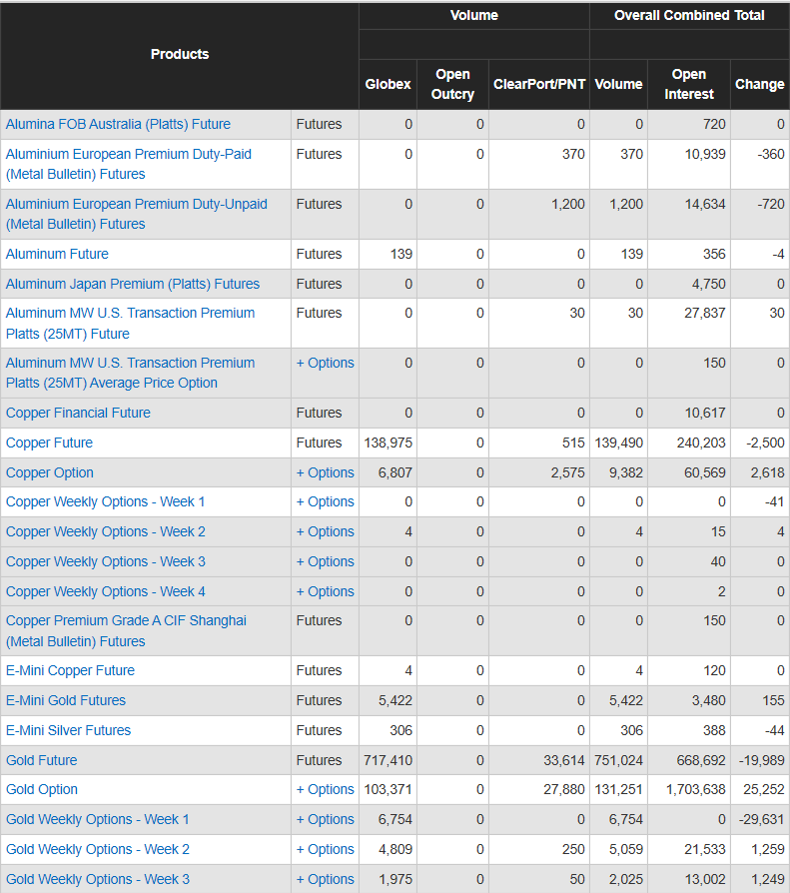Select Aluminium Duty-Unpaid open interest 14,634
Screen dimensions: 790x893
click(705, 204)
